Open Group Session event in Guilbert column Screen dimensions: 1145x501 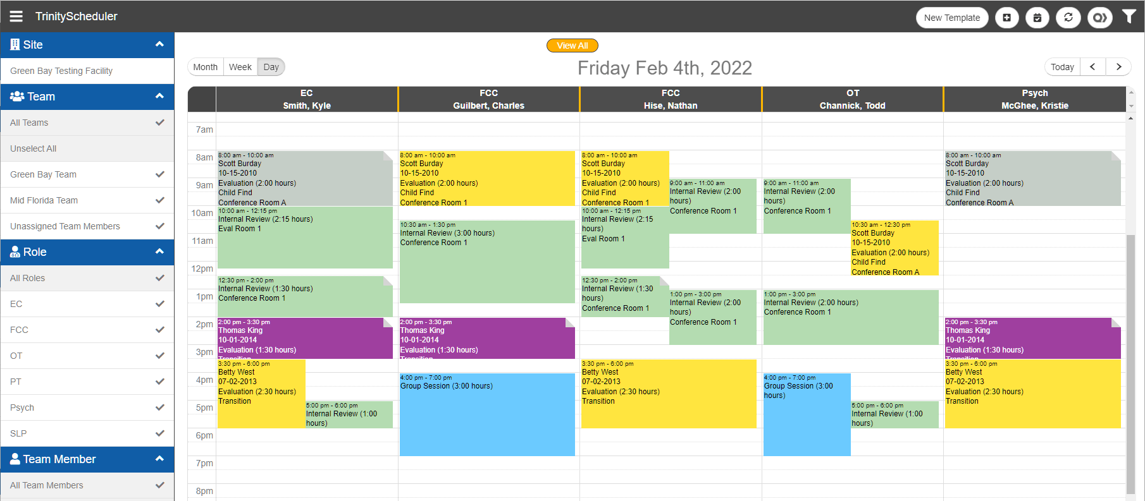pos(487,414)
